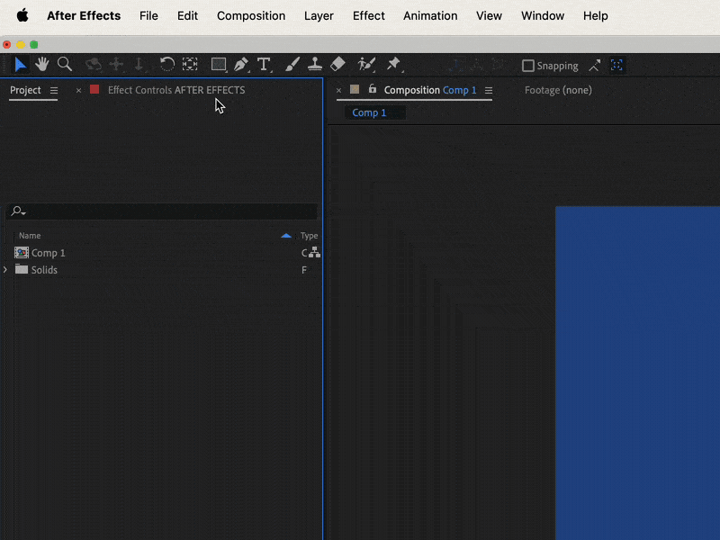Select the Type text tool
Image resolution: width=720 pixels, height=540 pixels.
(264, 65)
